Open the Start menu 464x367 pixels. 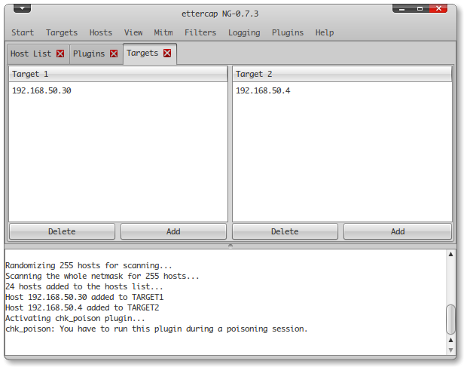(x=23, y=32)
